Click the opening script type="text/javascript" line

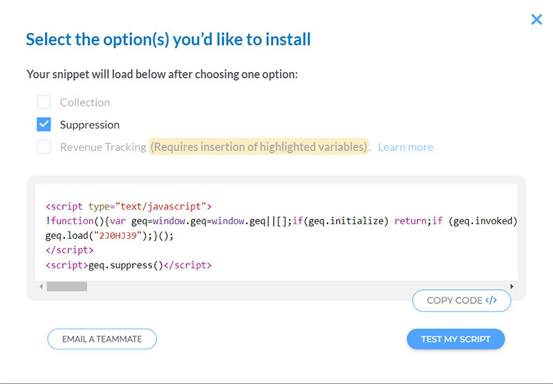(x=129, y=206)
